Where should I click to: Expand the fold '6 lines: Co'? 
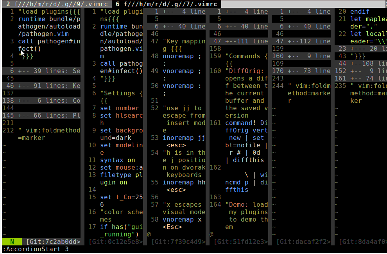click(41, 101)
